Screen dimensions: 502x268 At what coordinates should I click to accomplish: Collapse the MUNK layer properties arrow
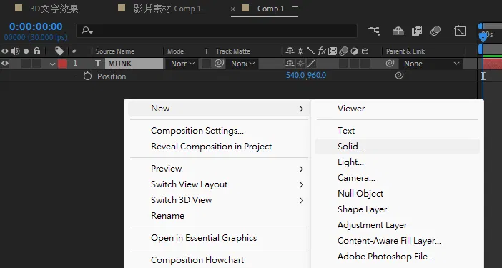(x=52, y=64)
